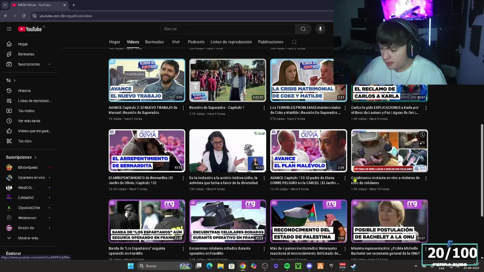Click the search magnifier button

[303, 29]
